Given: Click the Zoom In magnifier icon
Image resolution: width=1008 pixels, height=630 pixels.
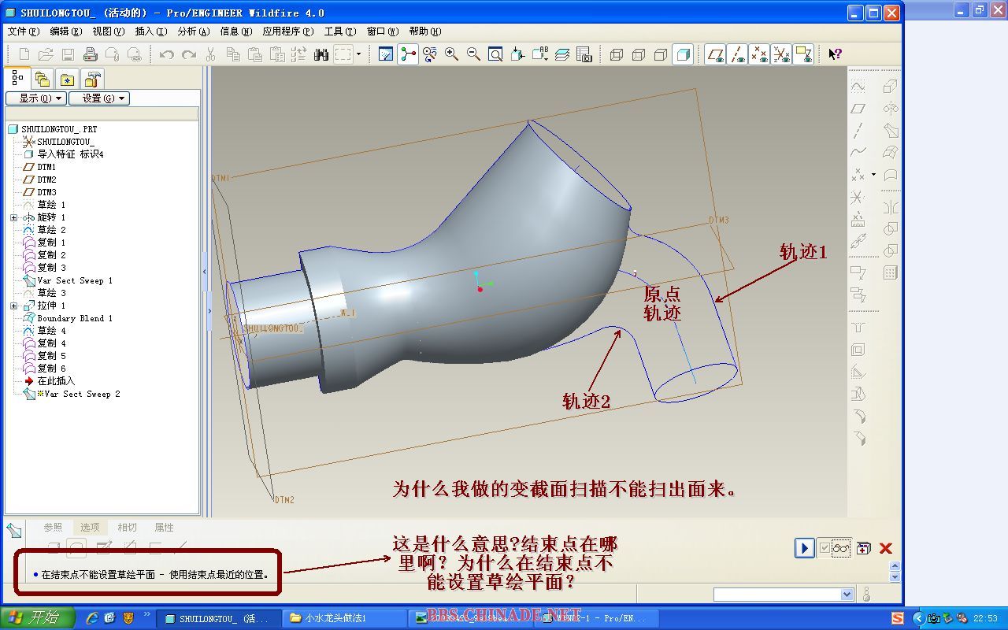Looking at the screenshot, I should (451, 54).
